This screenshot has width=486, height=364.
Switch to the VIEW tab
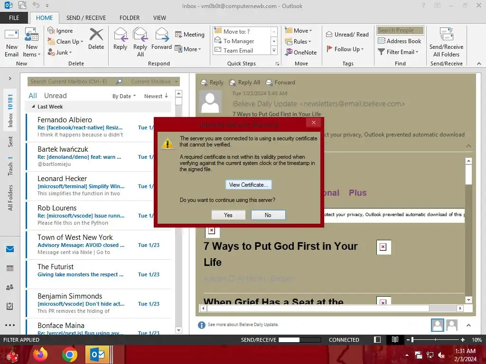[x=159, y=18]
